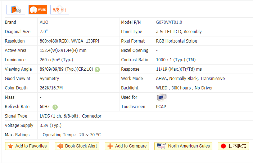253x163 pixels.
Task: Click the star icon on Add to Favorites
Action: tap(10, 146)
